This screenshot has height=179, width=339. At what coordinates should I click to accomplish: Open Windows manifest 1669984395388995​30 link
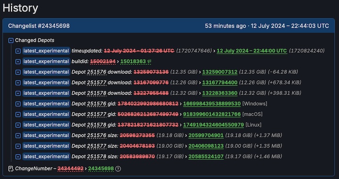(x=212, y=104)
